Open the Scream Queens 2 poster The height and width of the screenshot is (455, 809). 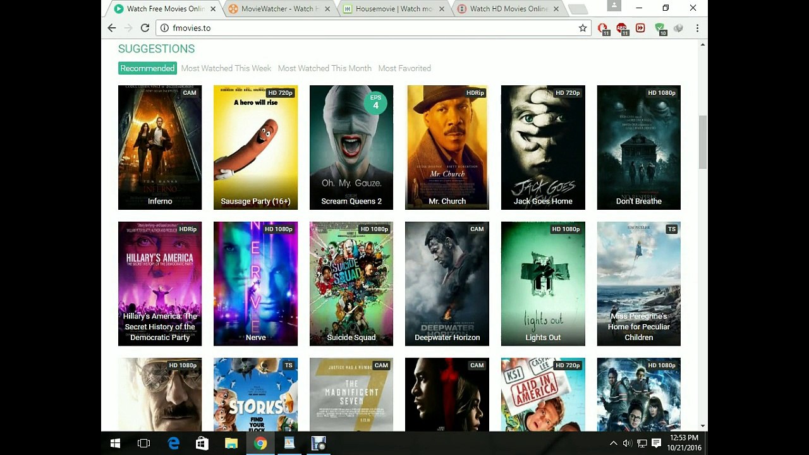(351, 147)
